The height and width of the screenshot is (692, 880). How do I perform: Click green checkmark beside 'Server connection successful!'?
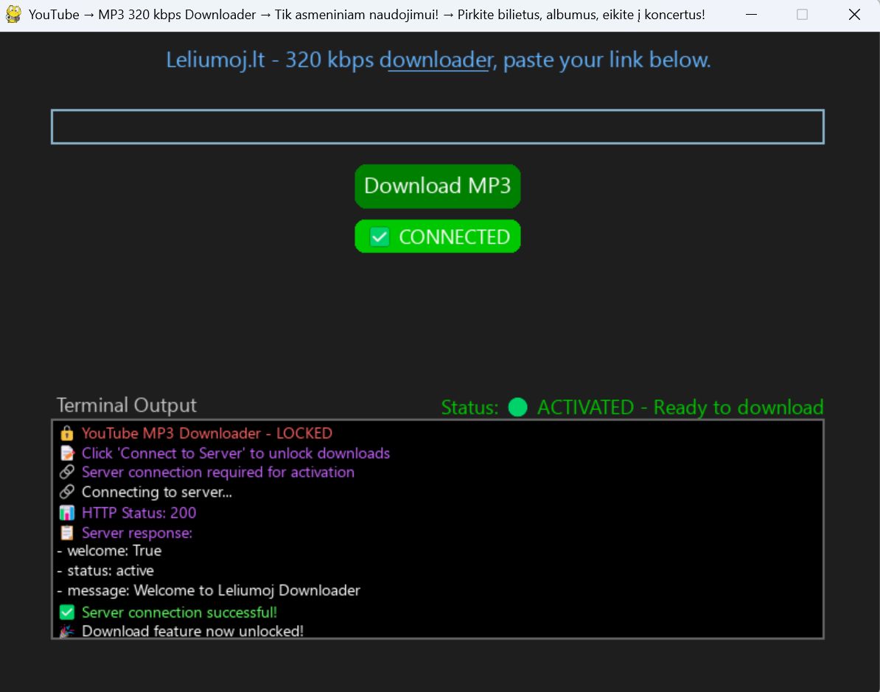[x=67, y=612]
